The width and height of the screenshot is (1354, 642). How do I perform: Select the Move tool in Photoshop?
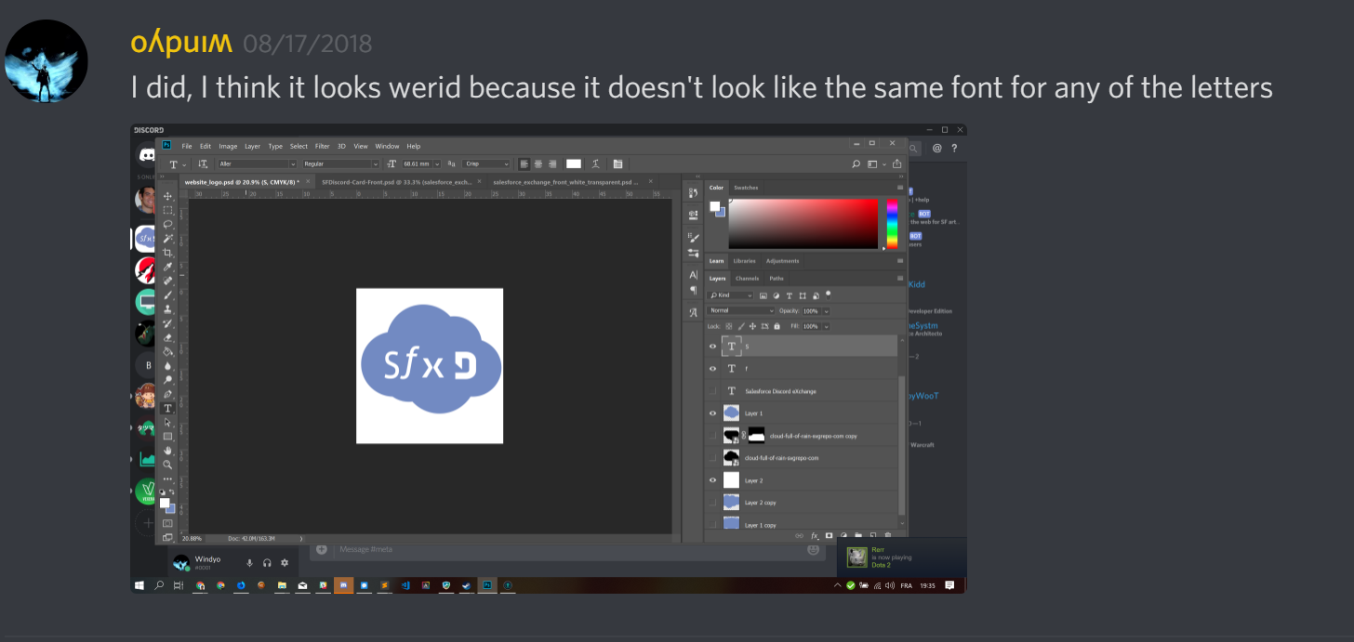tap(168, 196)
